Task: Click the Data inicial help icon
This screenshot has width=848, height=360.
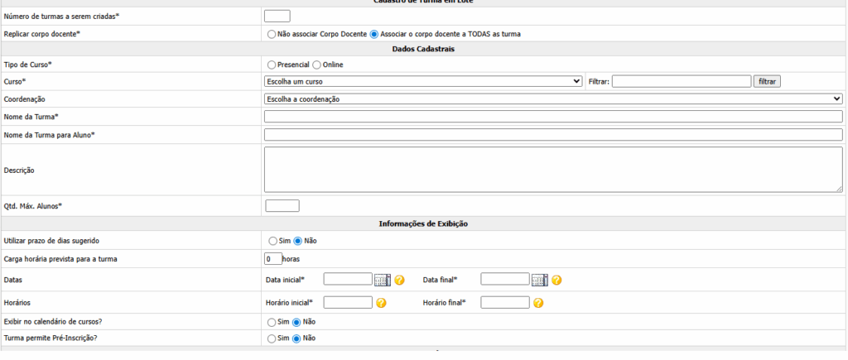Action: (399, 280)
